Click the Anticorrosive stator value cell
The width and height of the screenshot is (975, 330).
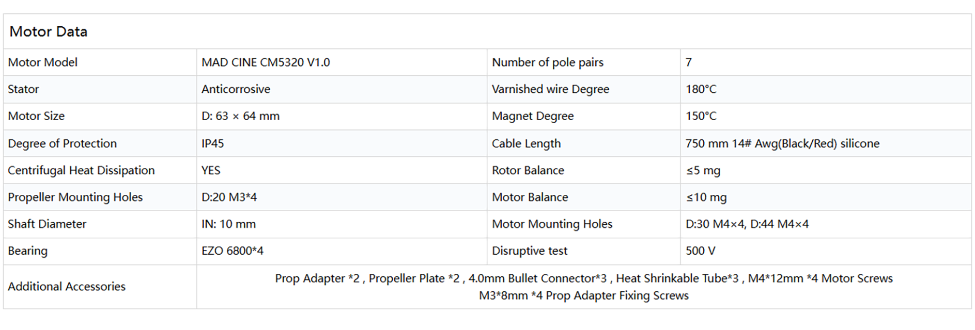(x=236, y=89)
